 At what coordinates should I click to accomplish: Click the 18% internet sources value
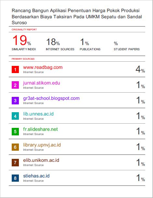click(53, 42)
